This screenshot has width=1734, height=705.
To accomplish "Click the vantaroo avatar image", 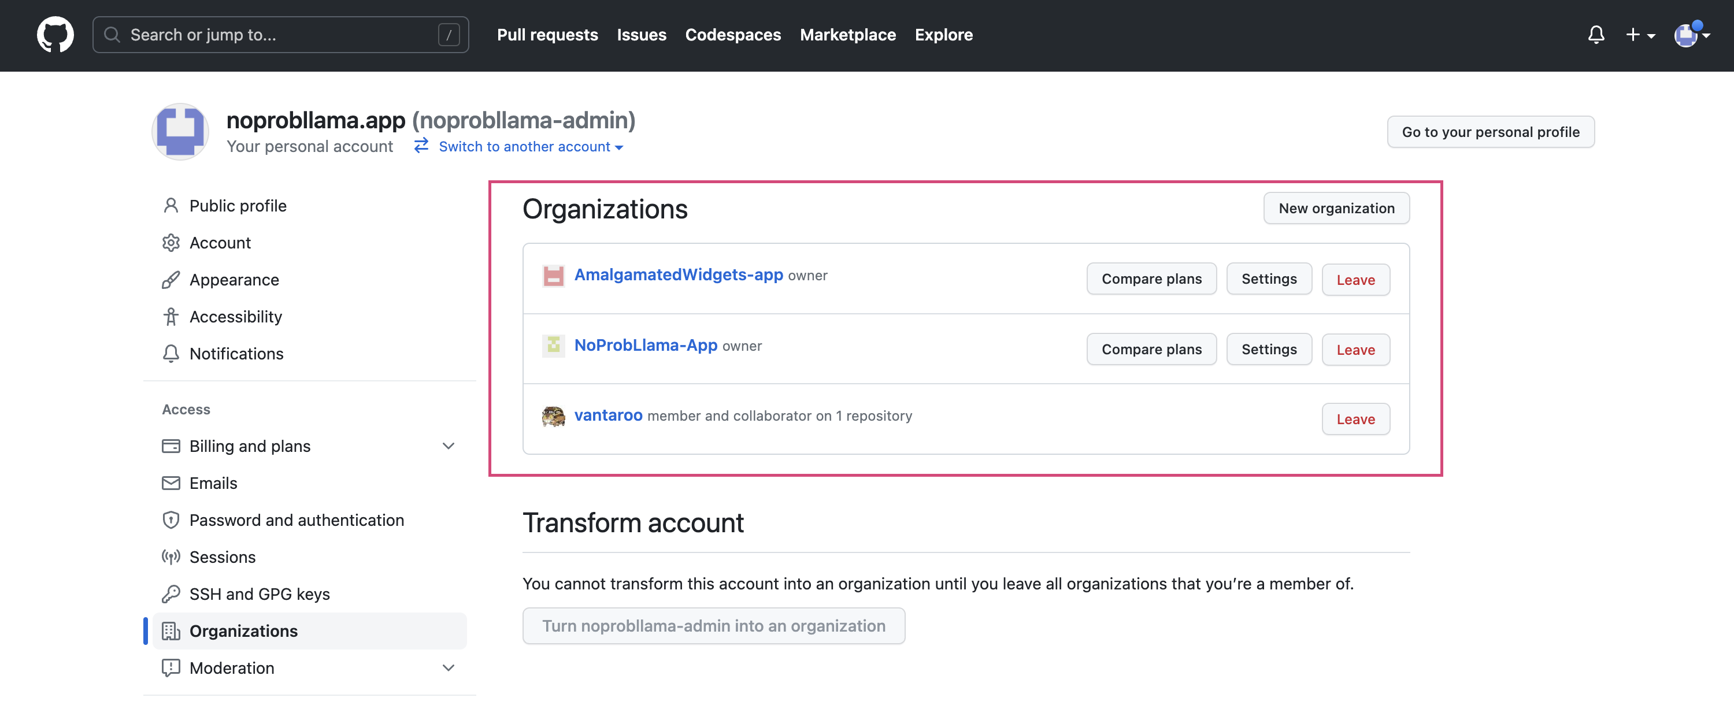I will pos(553,417).
